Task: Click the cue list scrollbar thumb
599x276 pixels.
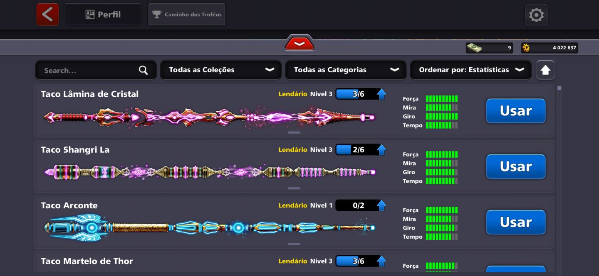Action: tap(559, 88)
